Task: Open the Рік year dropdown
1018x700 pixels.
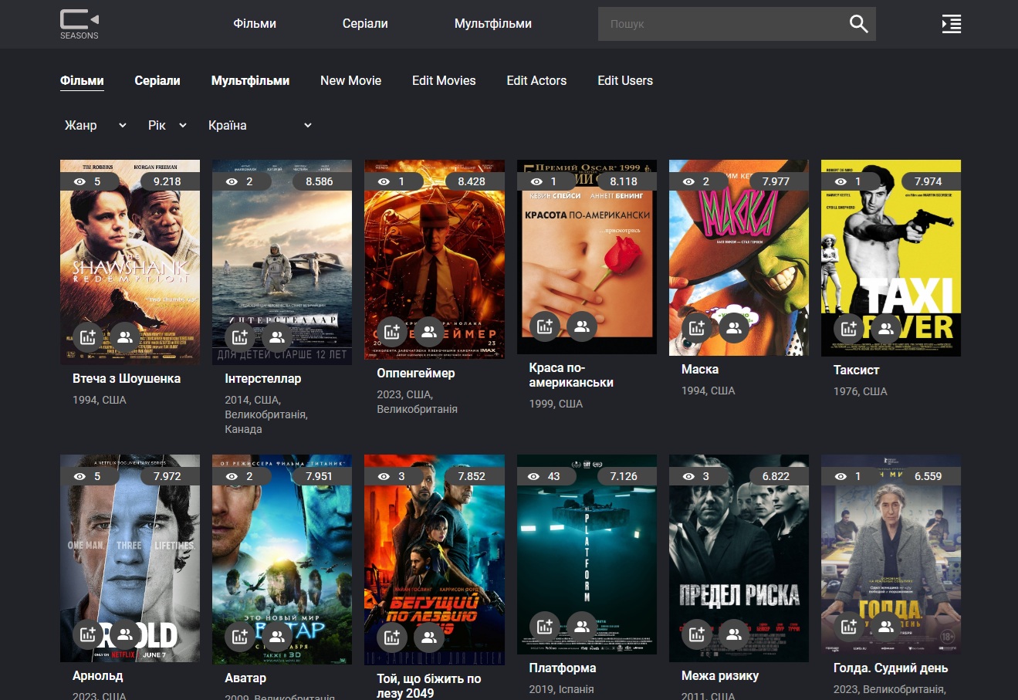Action: tap(167, 125)
